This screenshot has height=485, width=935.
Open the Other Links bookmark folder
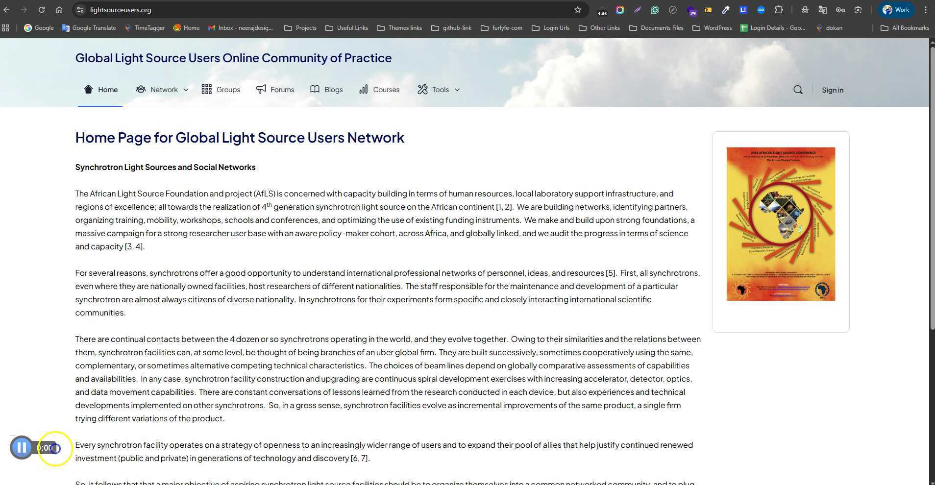pos(599,28)
